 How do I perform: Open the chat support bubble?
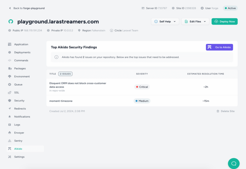tap(234, 163)
